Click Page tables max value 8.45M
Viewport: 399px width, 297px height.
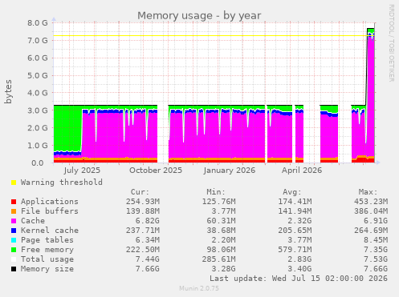click(375, 240)
